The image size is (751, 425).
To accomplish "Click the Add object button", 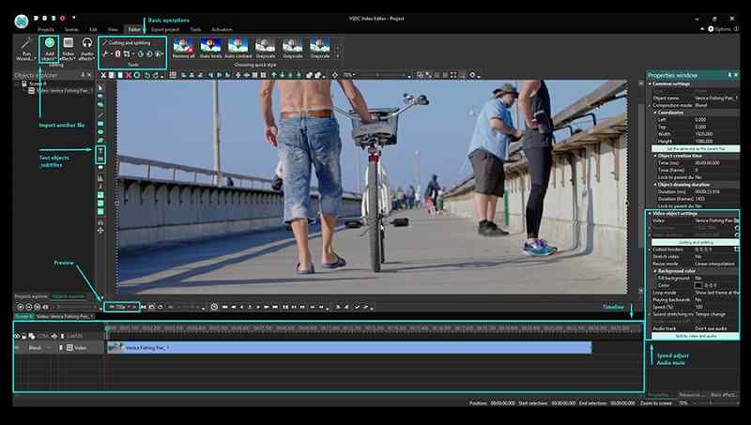I will tap(49, 47).
